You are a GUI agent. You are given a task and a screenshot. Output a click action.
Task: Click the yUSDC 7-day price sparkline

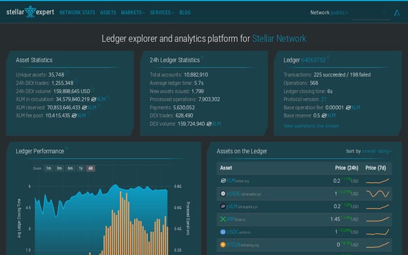pos(377,194)
